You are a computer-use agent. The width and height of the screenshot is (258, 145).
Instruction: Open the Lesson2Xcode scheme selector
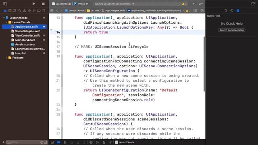(62, 4)
